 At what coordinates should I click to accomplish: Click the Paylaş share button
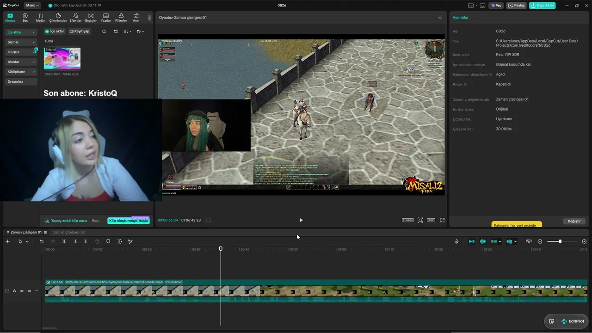[x=517, y=6]
